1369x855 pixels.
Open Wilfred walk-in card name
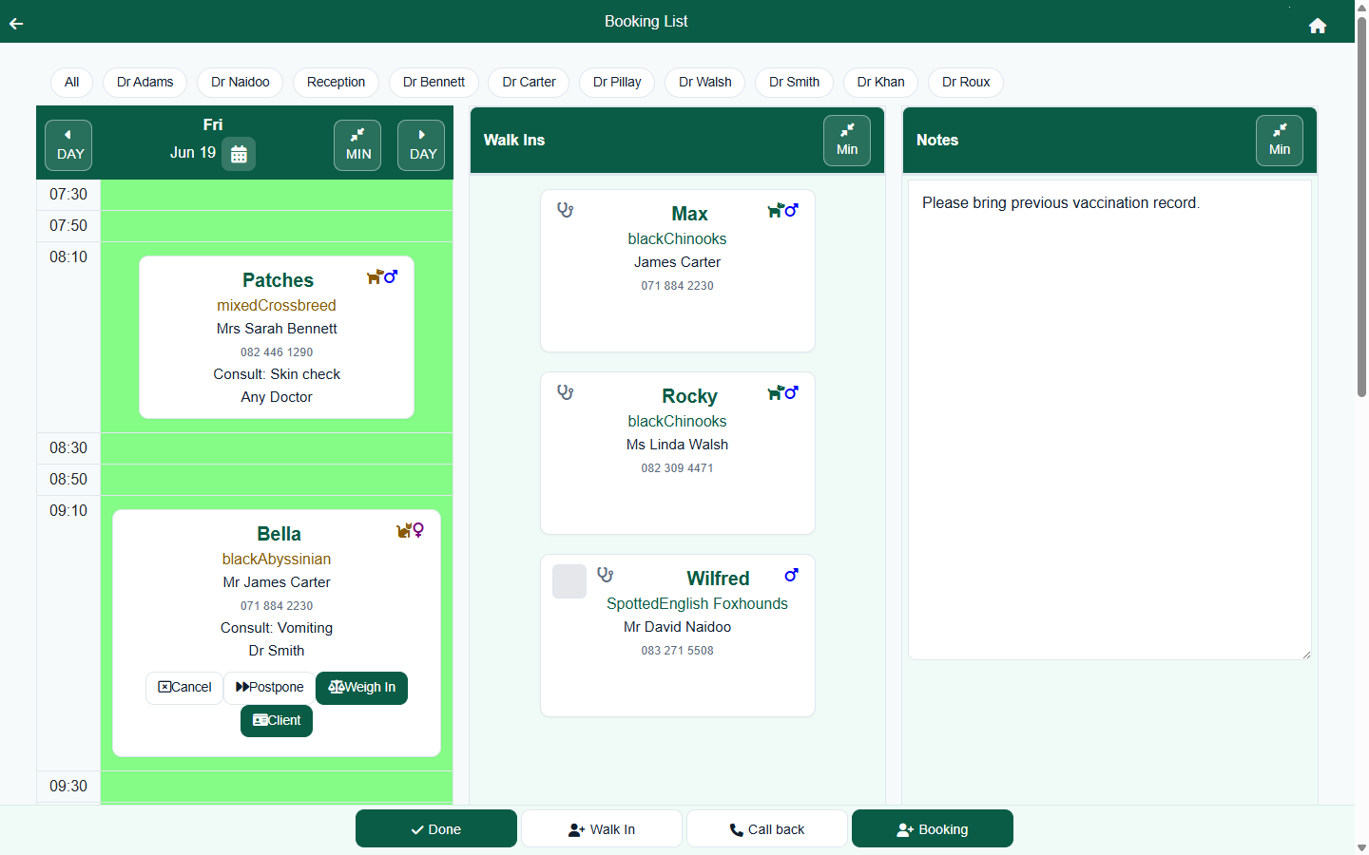click(718, 579)
